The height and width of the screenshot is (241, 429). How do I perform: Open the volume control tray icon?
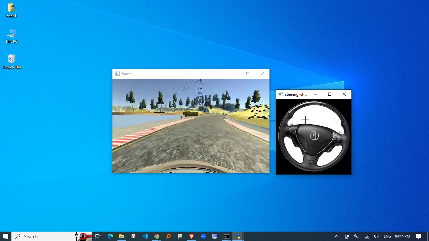376,236
